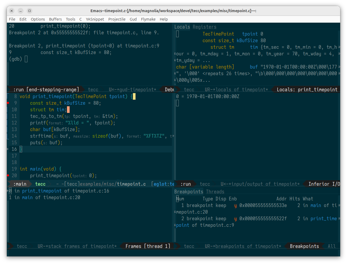Click the :main mode-line segment
The image size is (347, 264).
20,184
